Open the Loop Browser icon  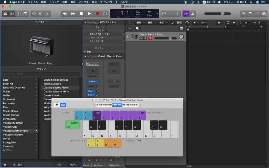[257, 13]
